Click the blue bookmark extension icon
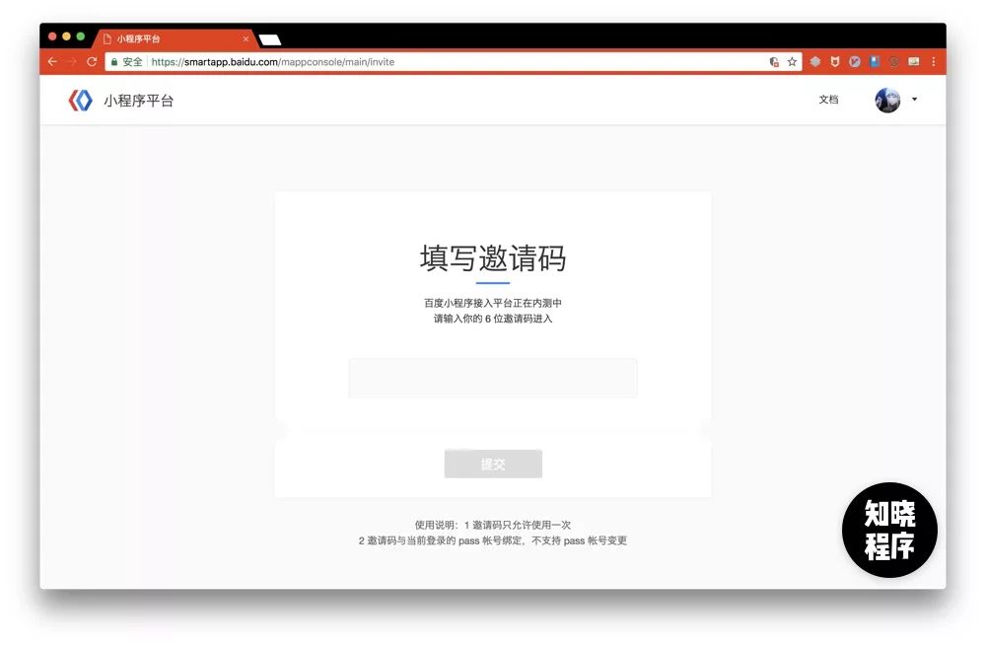 (x=874, y=61)
